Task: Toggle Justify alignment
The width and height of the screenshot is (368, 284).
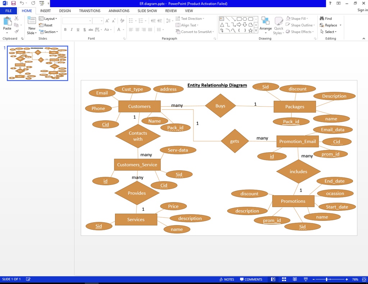Action: (150, 29)
